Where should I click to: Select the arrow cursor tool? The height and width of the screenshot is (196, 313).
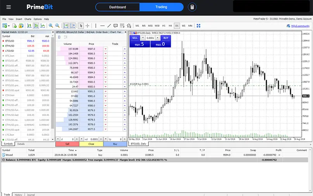tap(81, 26)
